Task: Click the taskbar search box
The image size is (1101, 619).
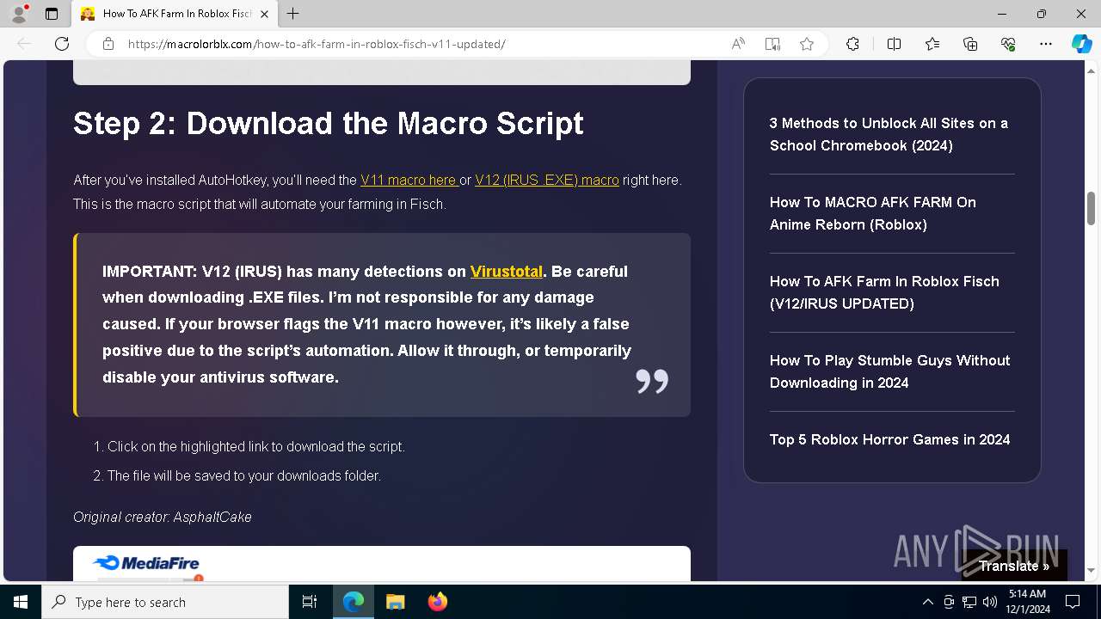Action: [x=165, y=602]
